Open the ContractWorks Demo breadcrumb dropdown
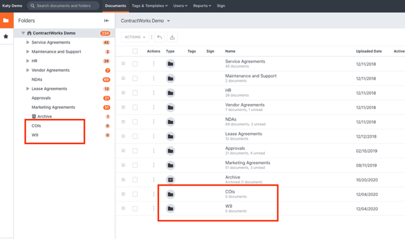The width and height of the screenshot is (405, 239). (145, 21)
